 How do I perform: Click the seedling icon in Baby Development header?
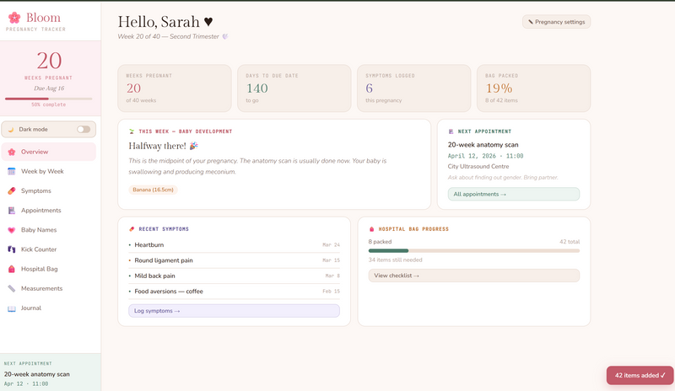(132, 131)
